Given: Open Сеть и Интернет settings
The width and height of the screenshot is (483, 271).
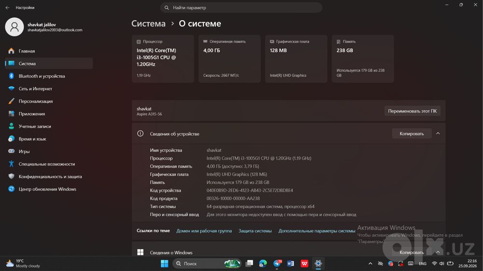Looking at the screenshot, I should (x=49, y=89).
